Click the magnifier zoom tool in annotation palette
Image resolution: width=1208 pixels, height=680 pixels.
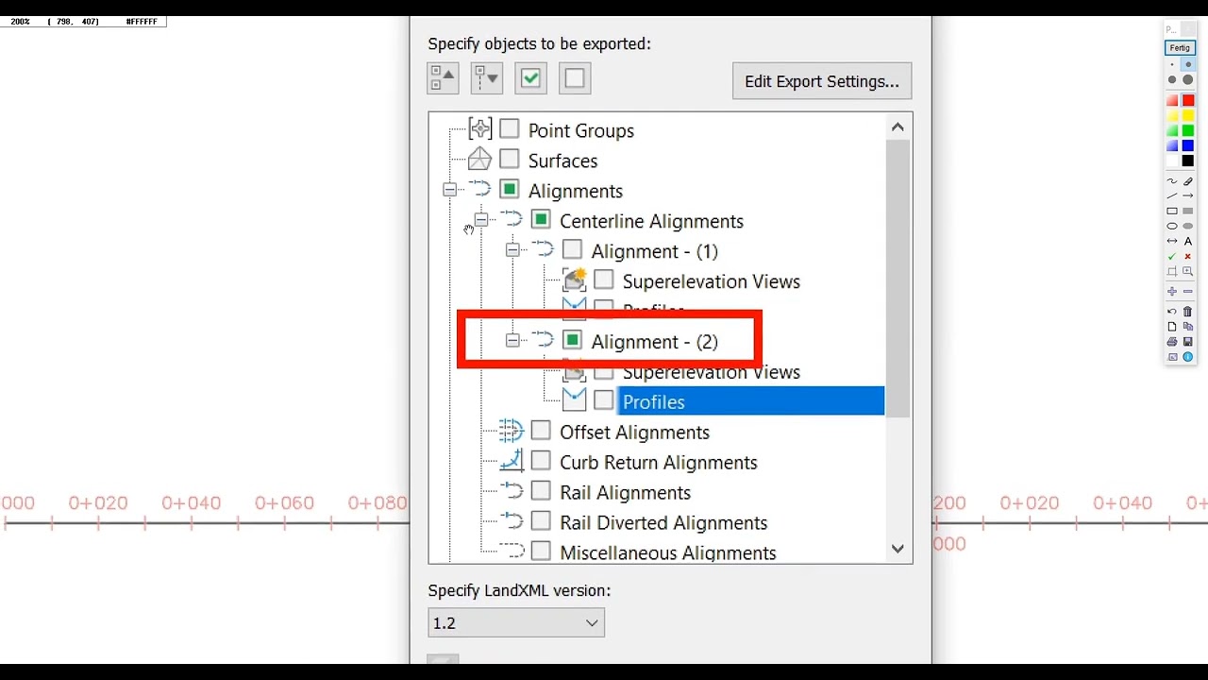[x=1188, y=271]
